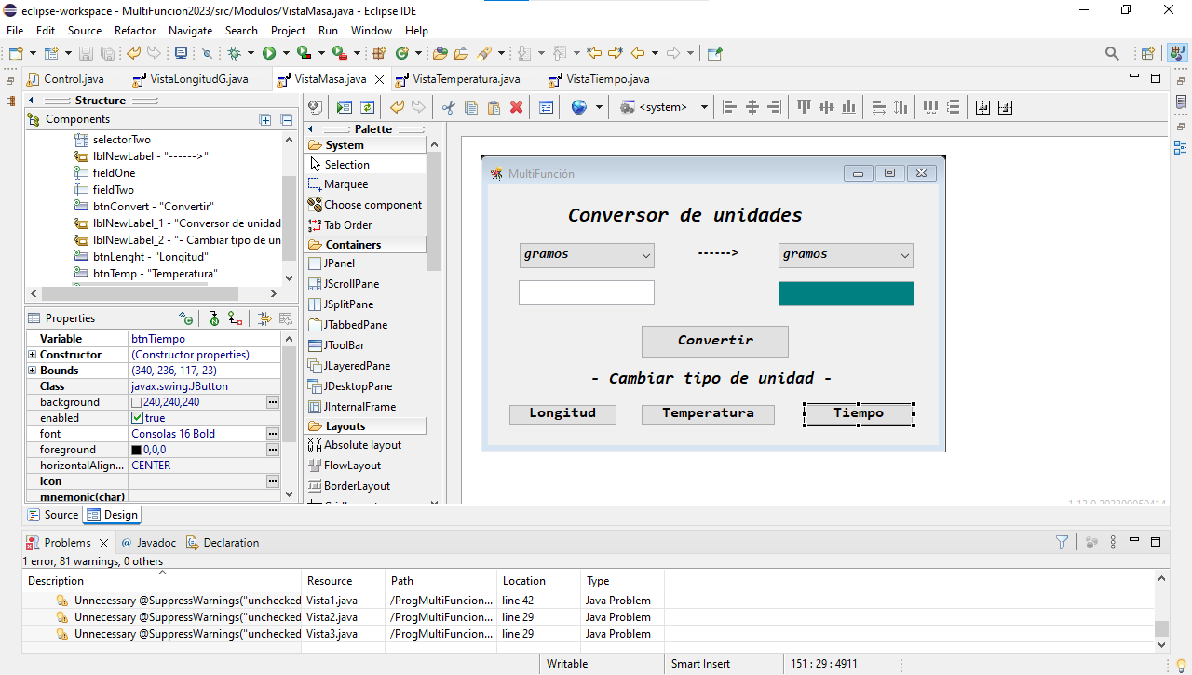The width and height of the screenshot is (1192, 675).
Task: Expand the Constructor property node
Action: [32, 355]
